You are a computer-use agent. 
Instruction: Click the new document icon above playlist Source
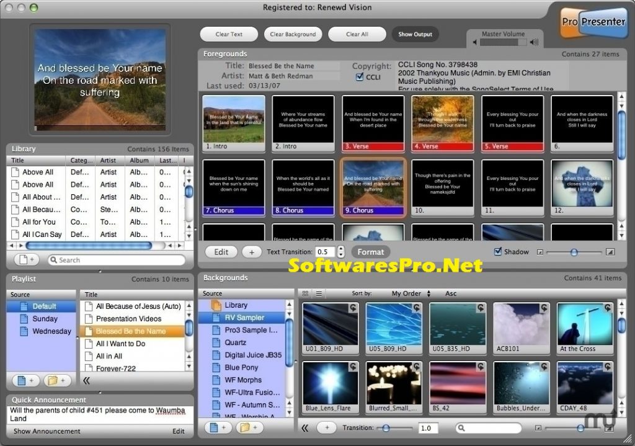(x=20, y=380)
